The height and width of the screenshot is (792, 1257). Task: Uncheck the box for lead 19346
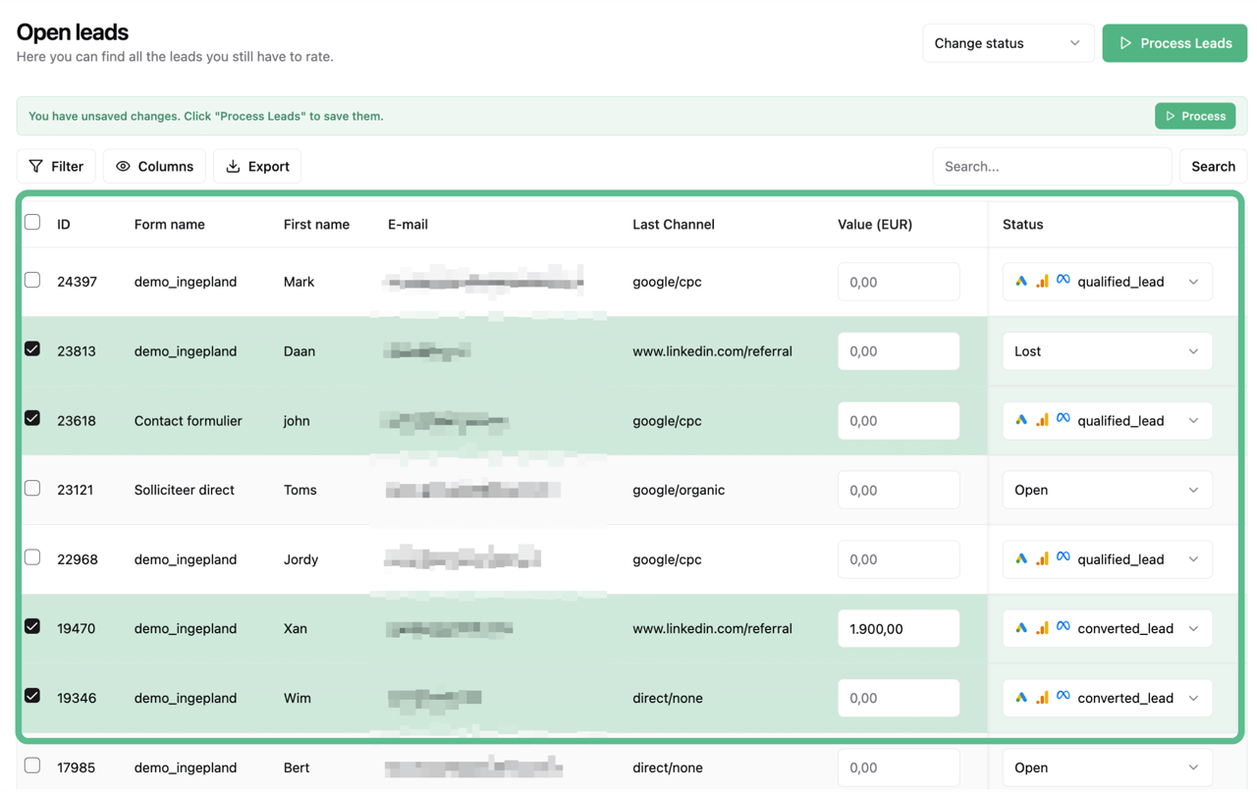point(32,696)
